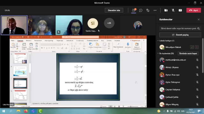The height and width of the screenshot is (114, 204).
Task: Toggle the camera on or off
Action: (166, 10)
